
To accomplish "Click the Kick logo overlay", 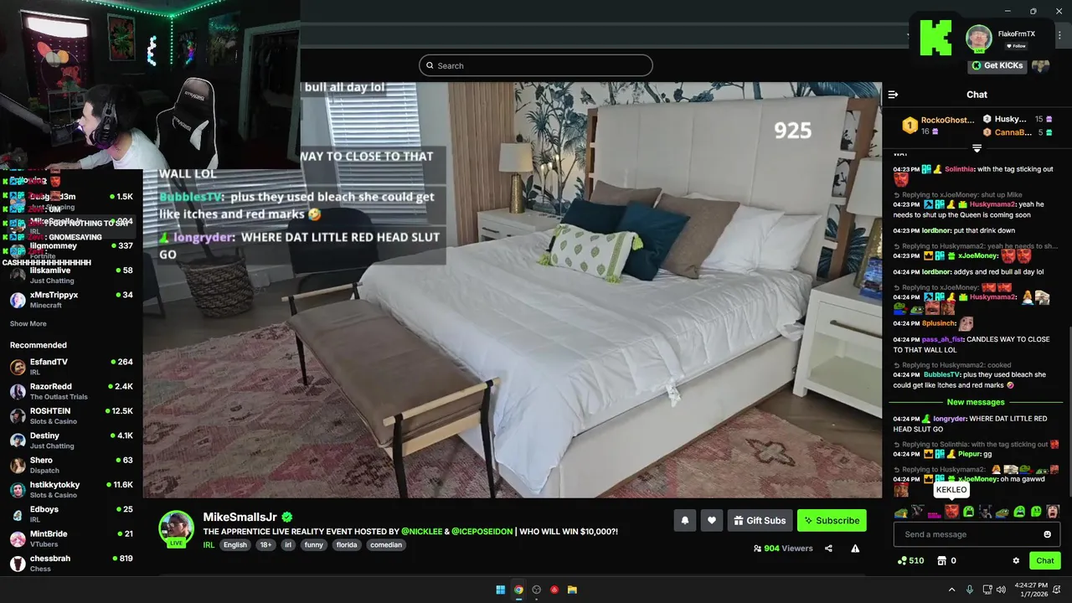I will pos(935,38).
